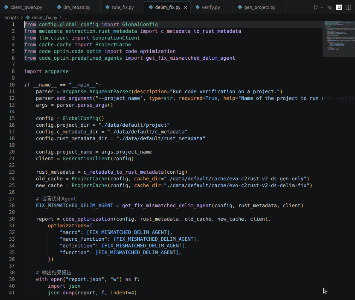
Task: Click 'json.dump' in line 41
Action: (61, 293)
